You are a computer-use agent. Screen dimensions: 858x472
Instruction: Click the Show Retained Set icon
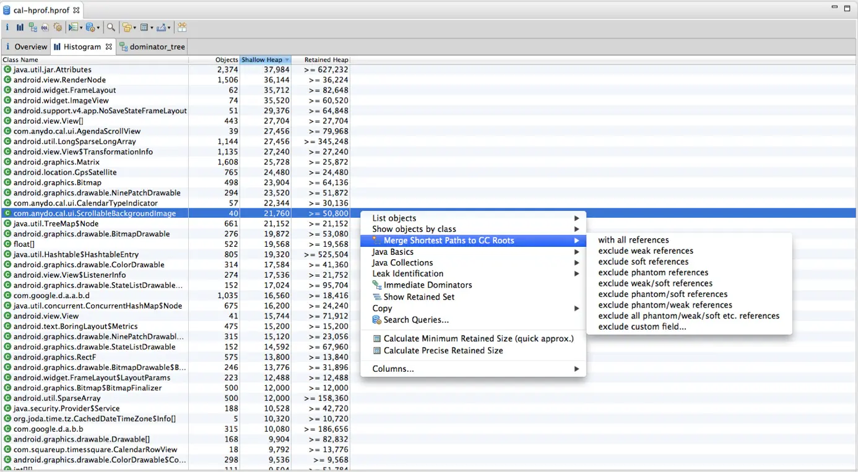377,297
